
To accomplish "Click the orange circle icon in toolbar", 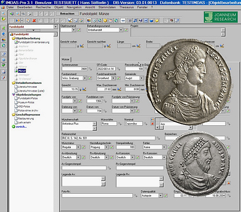I will (105, 21).
